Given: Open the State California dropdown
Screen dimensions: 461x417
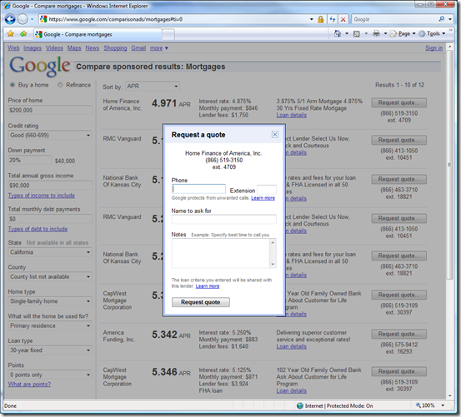Looking at the screenshot, I should [x=50, y=252].
